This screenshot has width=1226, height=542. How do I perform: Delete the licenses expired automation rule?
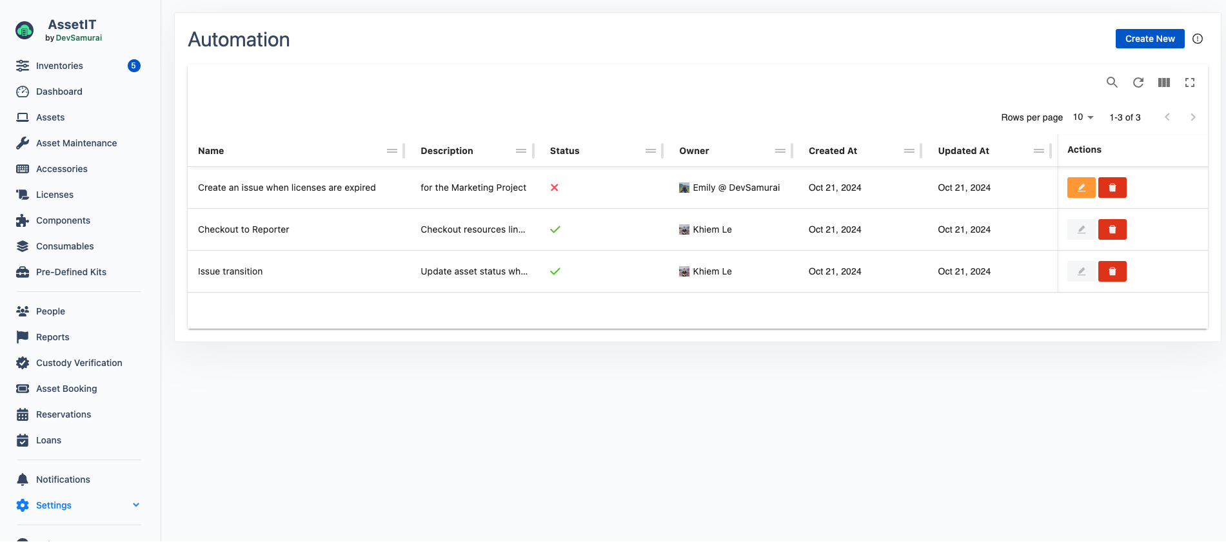click(1112, 188)
